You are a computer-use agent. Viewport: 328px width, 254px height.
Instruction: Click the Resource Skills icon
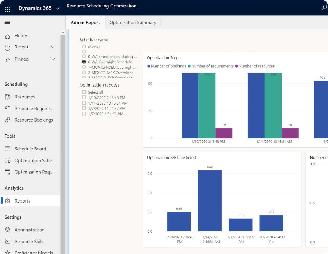click(x=8, y=242)
